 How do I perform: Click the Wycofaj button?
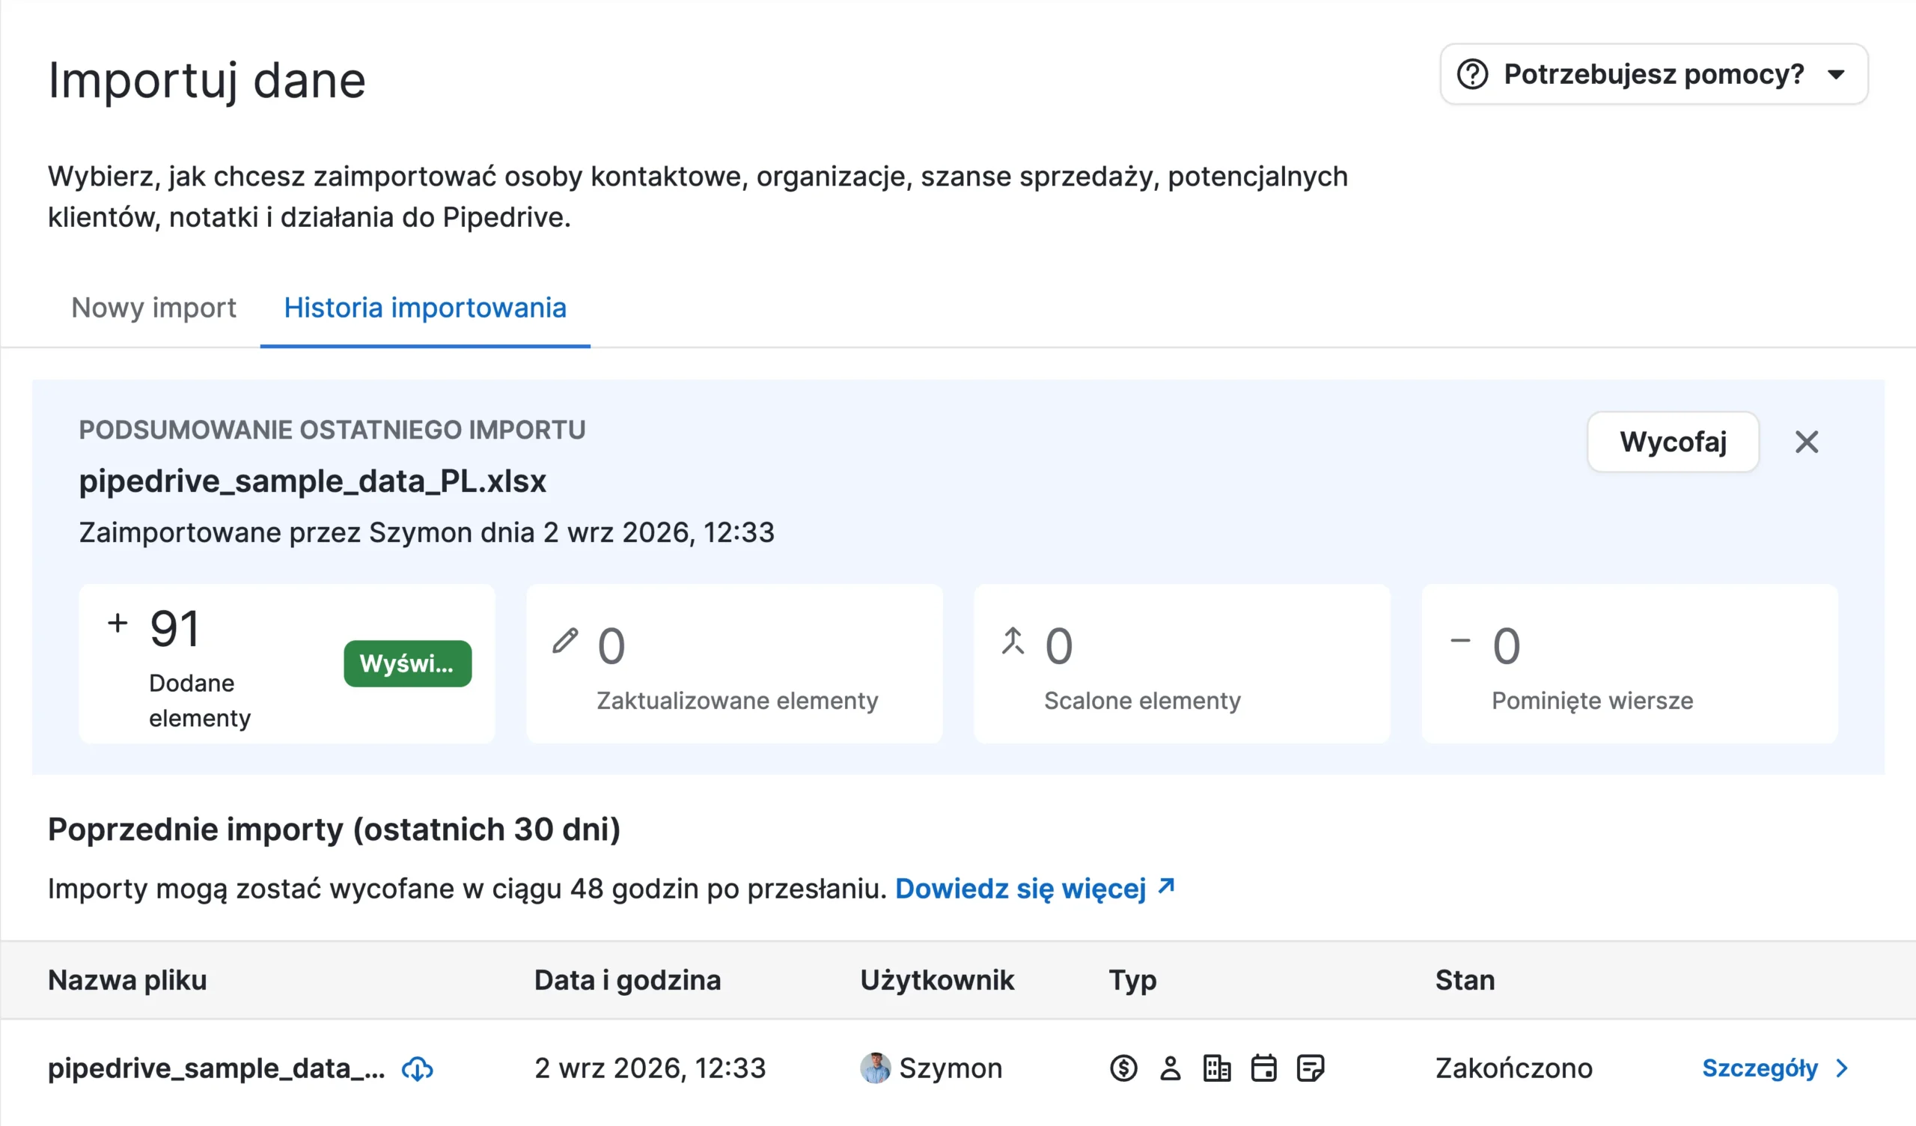click(x=1673, y=441)
